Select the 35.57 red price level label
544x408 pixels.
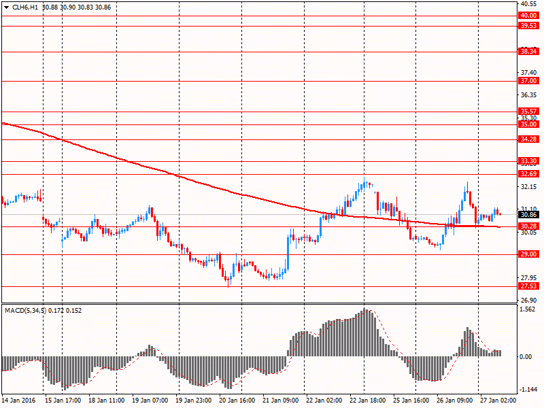coord(528,112)
